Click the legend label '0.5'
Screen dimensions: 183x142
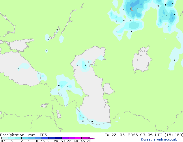[10, 141]
